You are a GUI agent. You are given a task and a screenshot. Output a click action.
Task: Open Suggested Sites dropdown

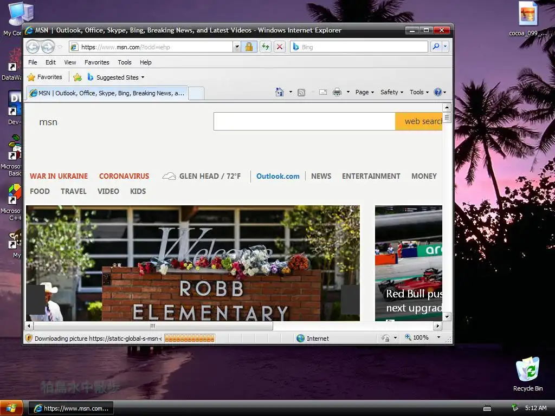coord(116,77)
